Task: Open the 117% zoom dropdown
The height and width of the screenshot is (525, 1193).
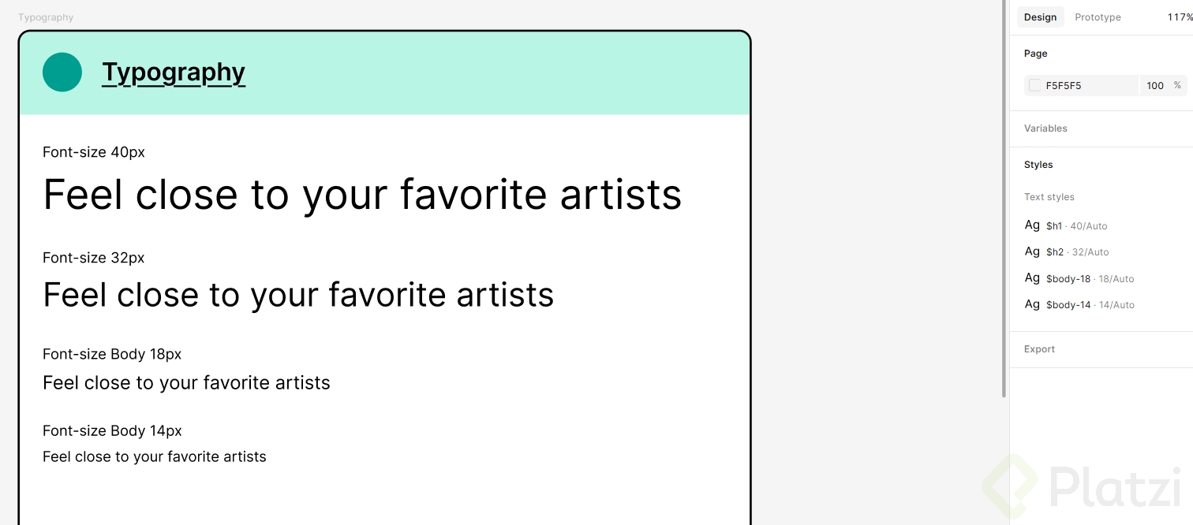Action: click(x=1179, y=17)
